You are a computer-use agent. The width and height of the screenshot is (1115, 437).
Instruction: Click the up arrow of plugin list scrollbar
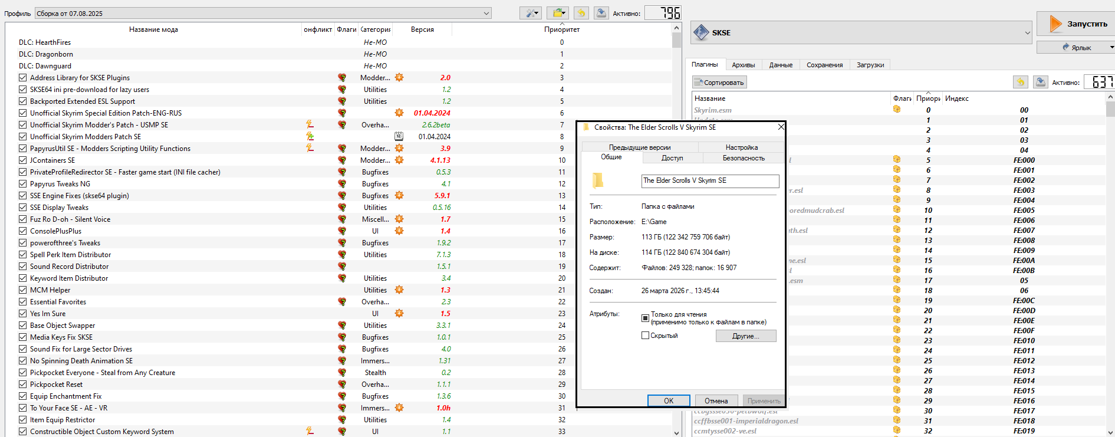1110,97
